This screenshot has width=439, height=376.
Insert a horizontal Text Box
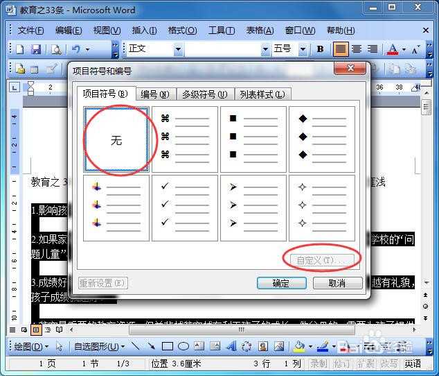[x=199, y=346]
